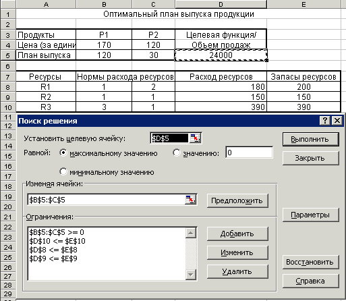Click the Восстановить button

(310, 262)
